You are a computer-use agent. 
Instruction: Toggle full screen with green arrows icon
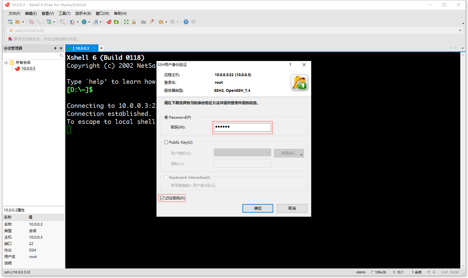click(x=126, y=22)
